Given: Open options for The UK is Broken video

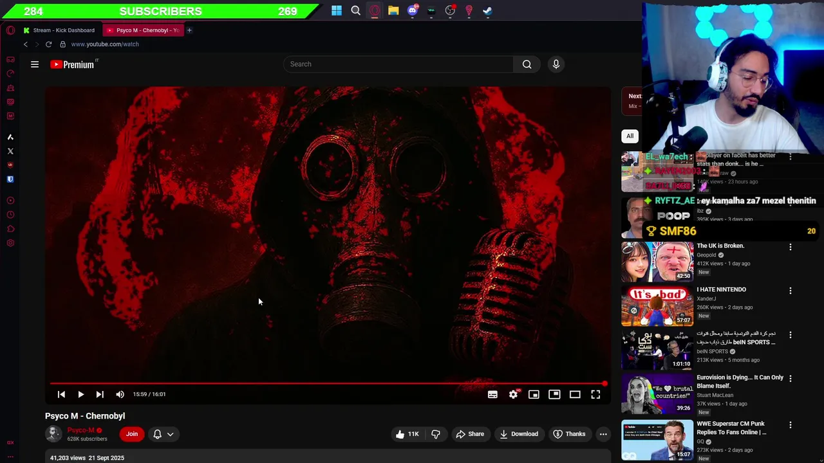Looking at the screenshot, I should pos(791,247).
